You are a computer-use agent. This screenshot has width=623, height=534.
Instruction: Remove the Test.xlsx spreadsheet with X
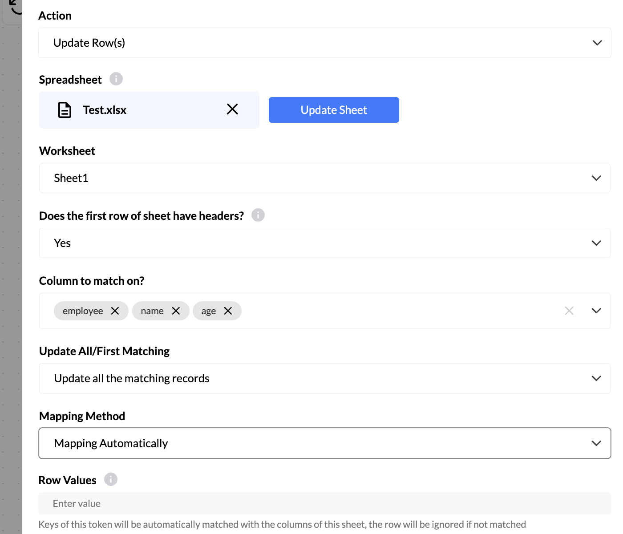[x=232, y=109]
